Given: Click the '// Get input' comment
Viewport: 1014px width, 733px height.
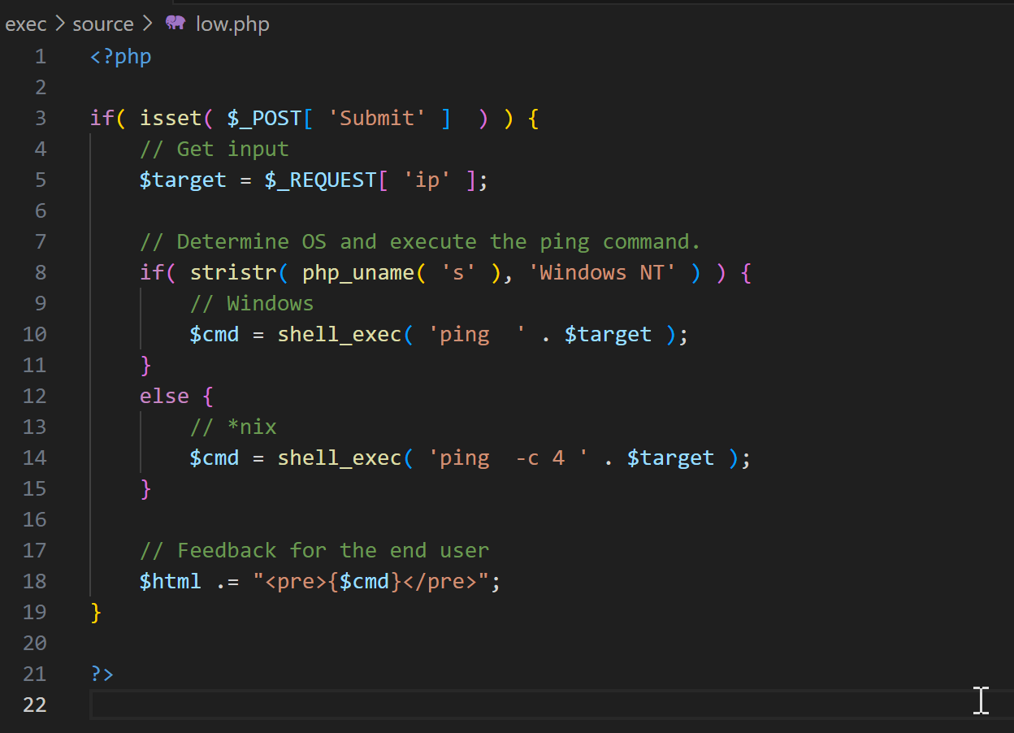Looking at the screenshot, I should (214, 150).
